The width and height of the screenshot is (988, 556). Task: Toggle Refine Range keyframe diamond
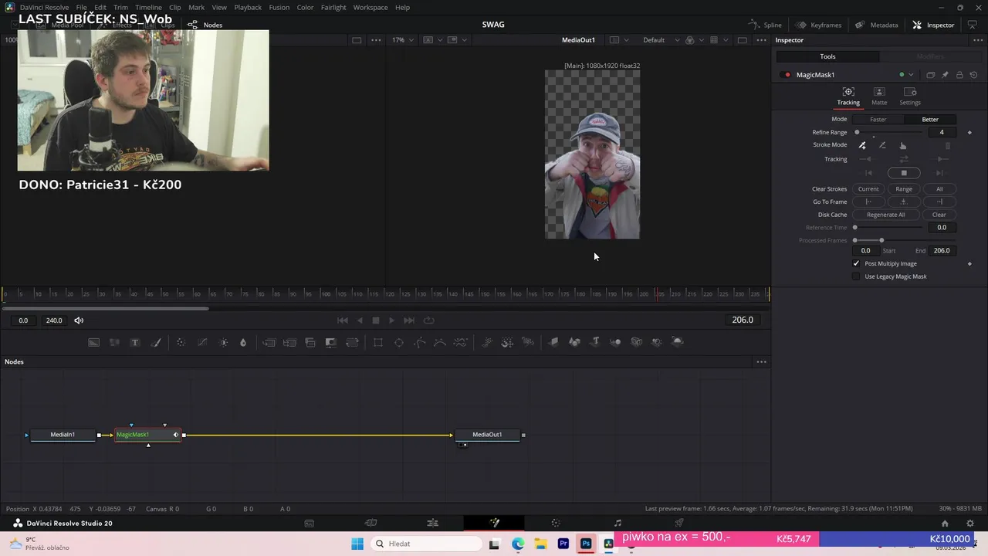pyautogui.click(x=969, y=132)
